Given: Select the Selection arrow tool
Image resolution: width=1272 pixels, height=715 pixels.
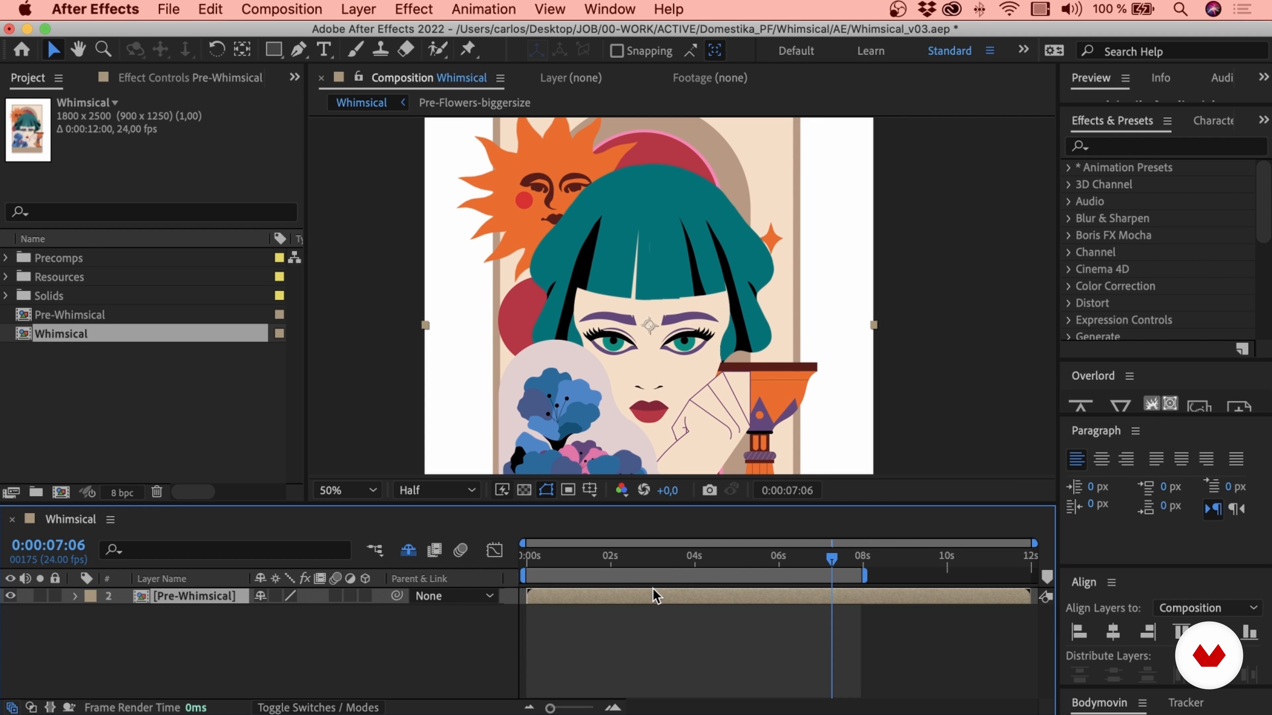Looking at the screenshot, I should [x=53, y=50].
